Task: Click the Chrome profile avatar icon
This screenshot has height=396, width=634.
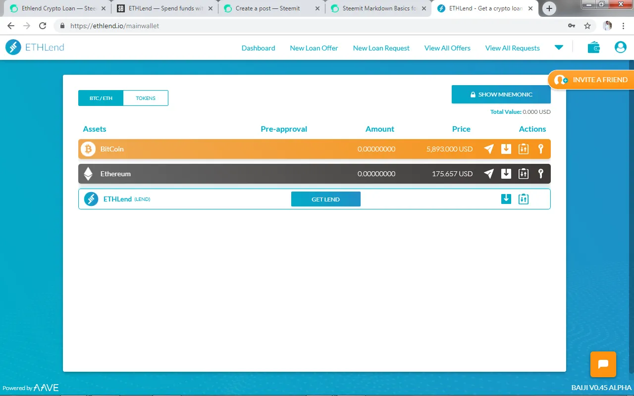Action: click(607, 26)
